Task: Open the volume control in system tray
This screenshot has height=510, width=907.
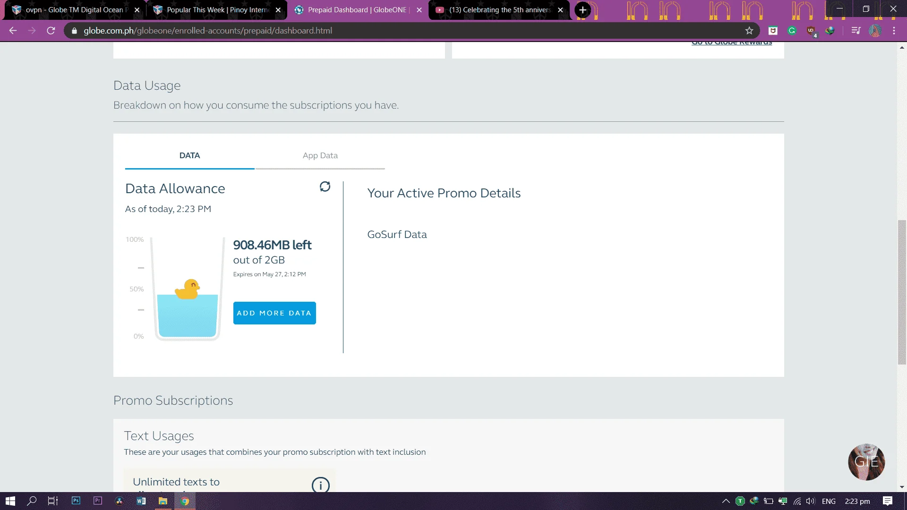Action: (x=811, y=501)
